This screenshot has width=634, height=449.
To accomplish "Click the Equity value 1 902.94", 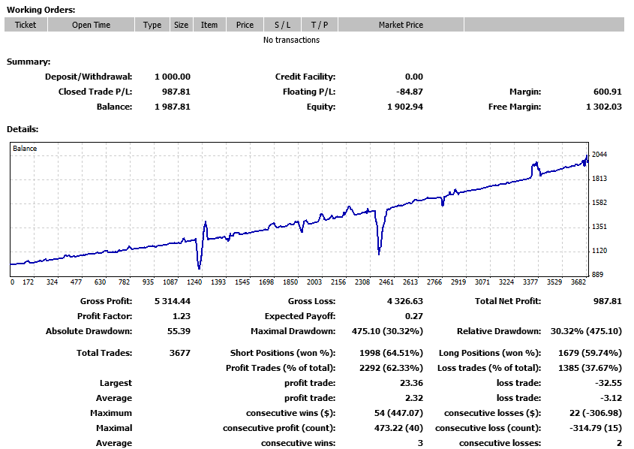I will 405,107.
